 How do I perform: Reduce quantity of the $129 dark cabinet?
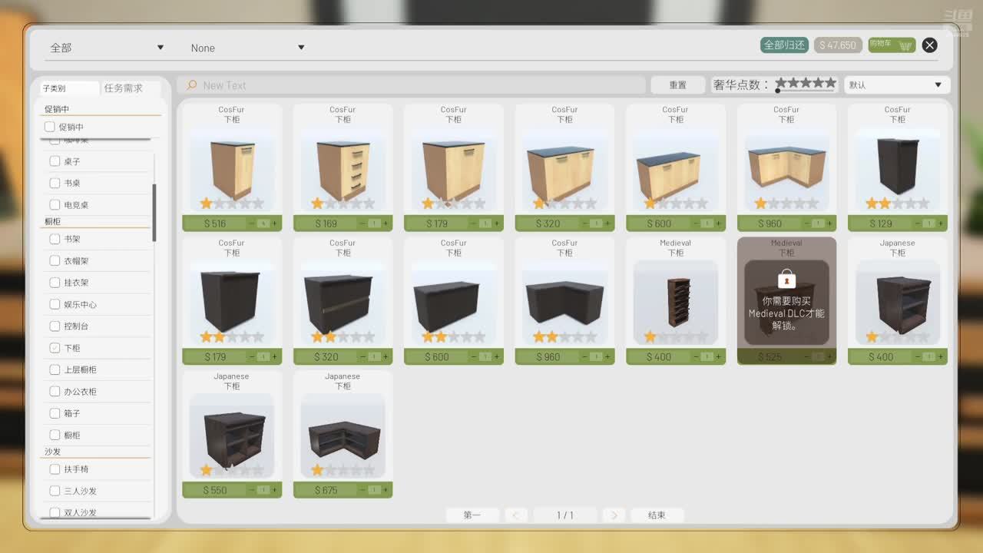(918, 224)
